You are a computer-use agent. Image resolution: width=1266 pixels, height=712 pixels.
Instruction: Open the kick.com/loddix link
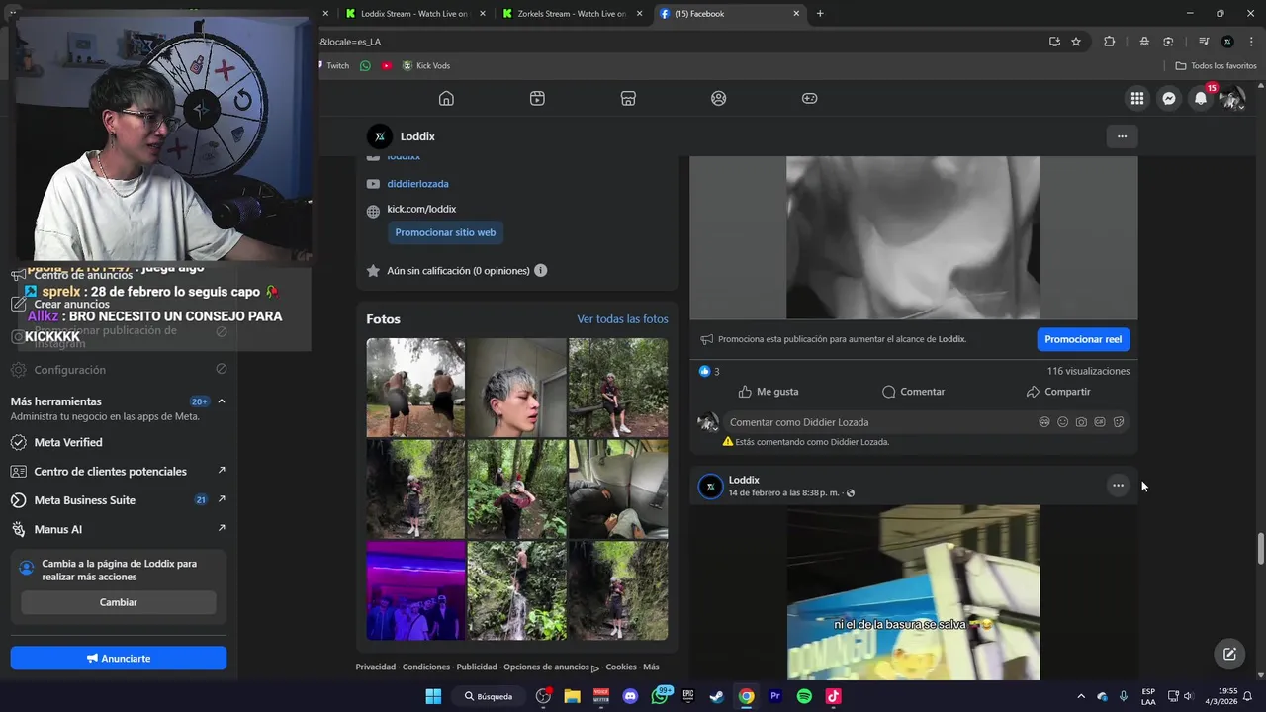coord(421,209)
